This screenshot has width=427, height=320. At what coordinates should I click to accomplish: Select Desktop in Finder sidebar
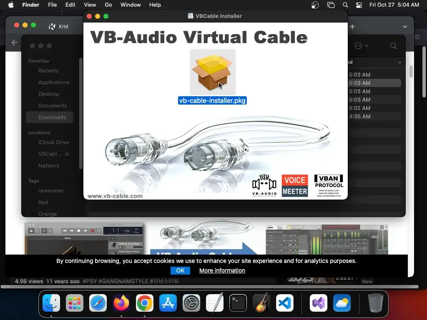click(49, 94)
